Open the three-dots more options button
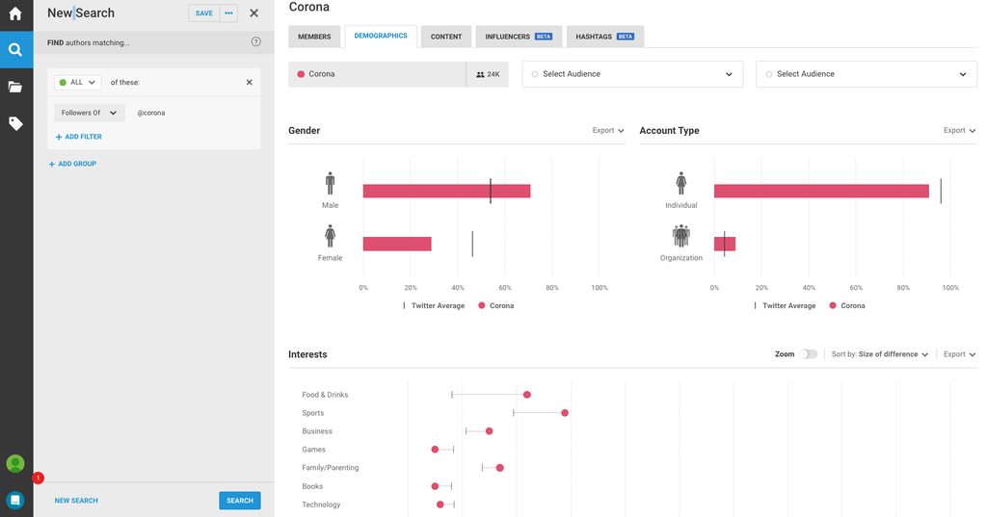 229,13
